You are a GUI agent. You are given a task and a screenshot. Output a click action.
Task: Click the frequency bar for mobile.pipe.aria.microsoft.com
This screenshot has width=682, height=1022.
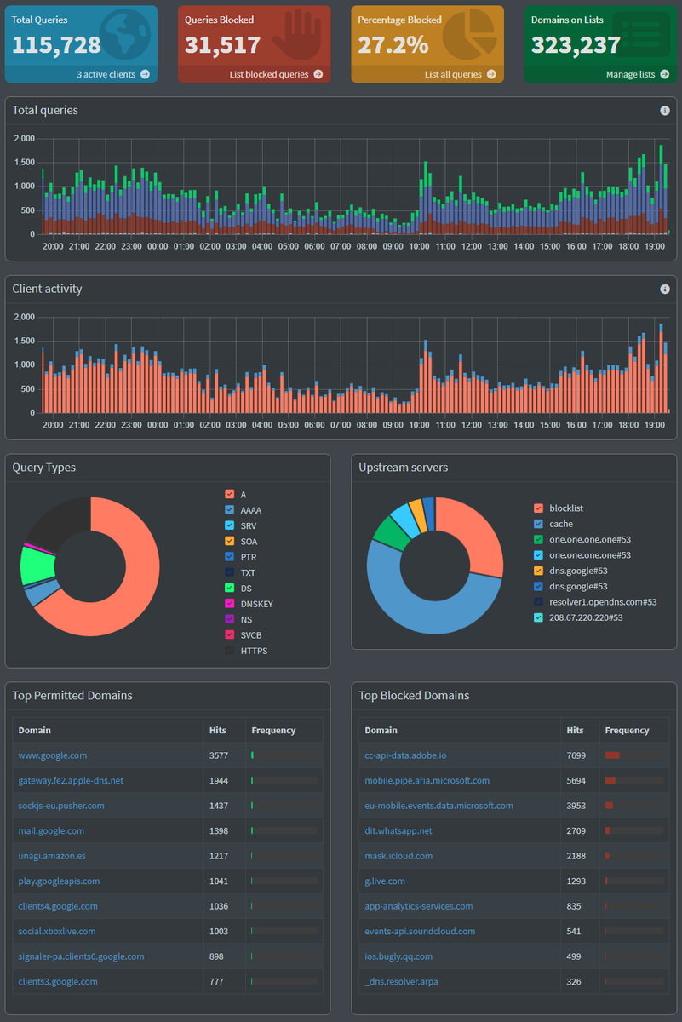[x=633, y=780]
